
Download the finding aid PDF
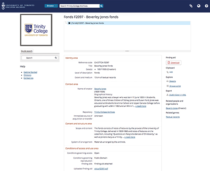pos(173,63)
